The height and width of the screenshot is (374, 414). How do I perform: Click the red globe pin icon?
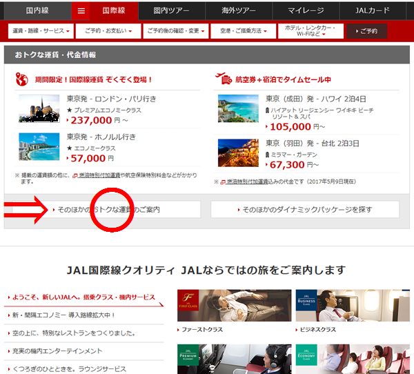point(21,79)
